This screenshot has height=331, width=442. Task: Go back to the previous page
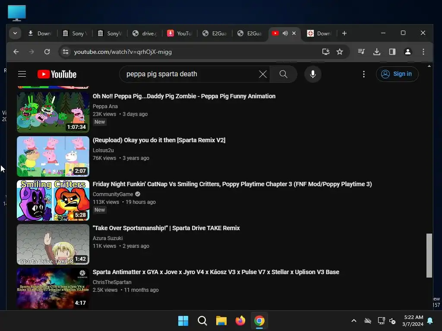tap(16, 52)
